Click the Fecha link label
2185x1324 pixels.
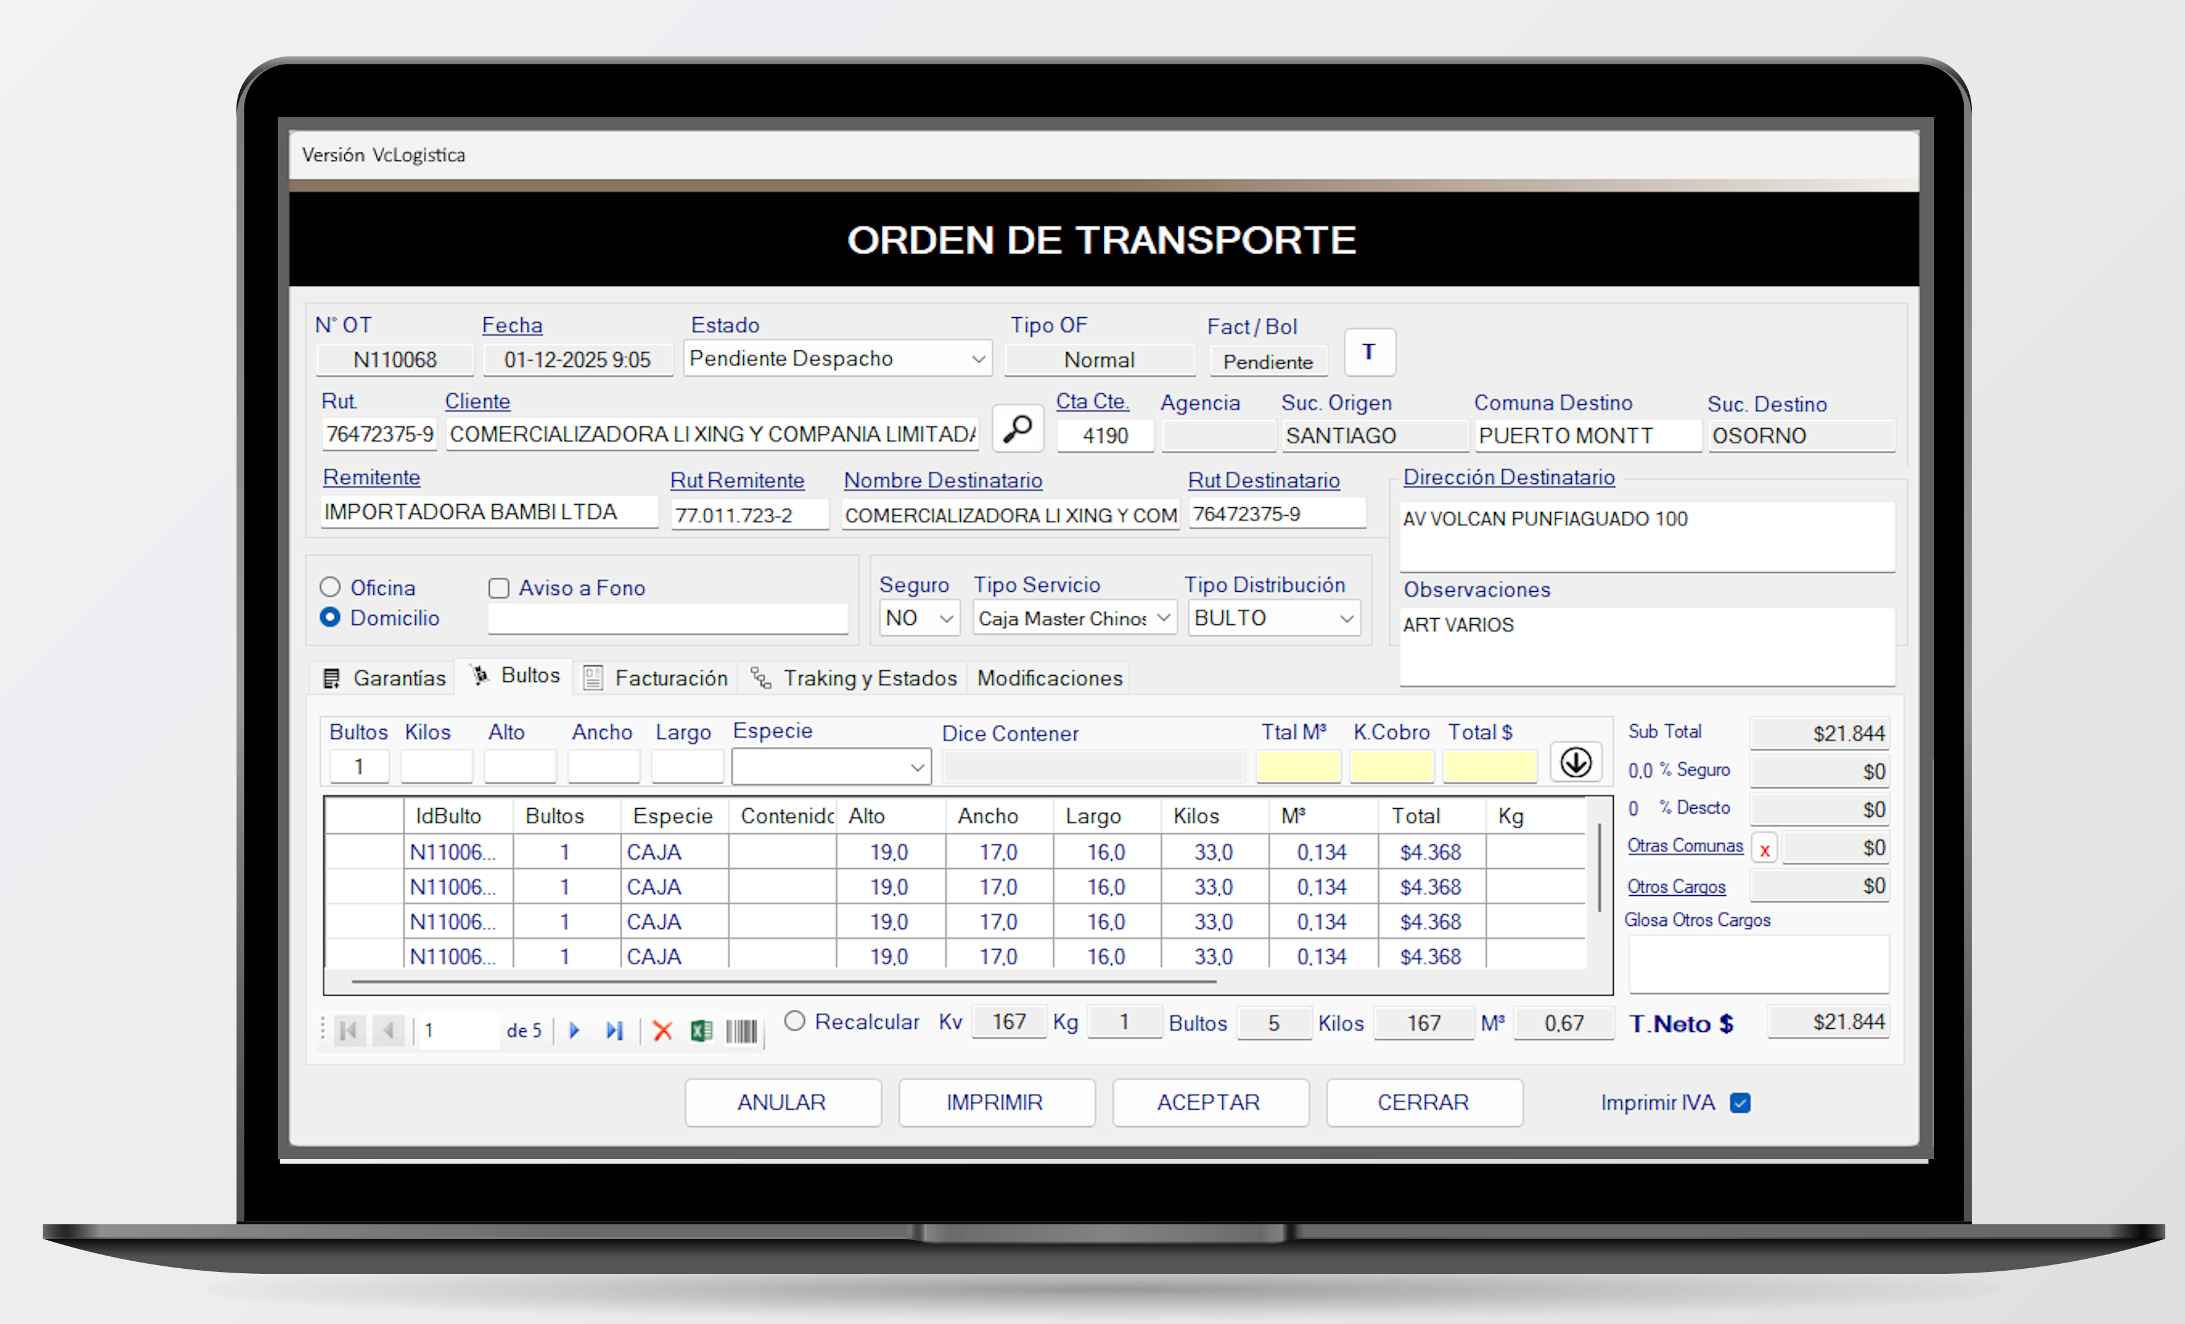pos(512,325)
